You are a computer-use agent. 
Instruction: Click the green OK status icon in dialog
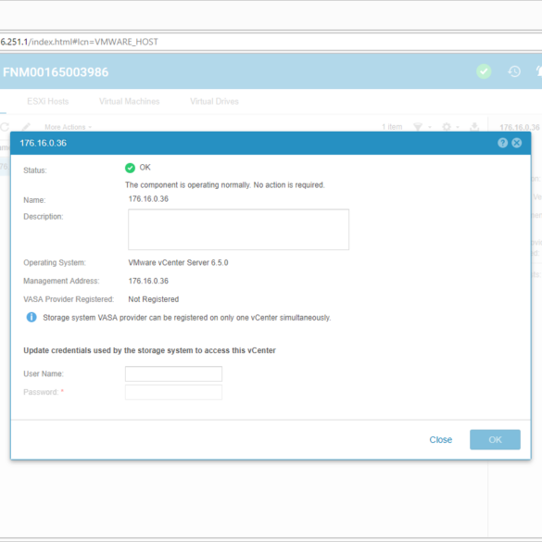[130, 168]
